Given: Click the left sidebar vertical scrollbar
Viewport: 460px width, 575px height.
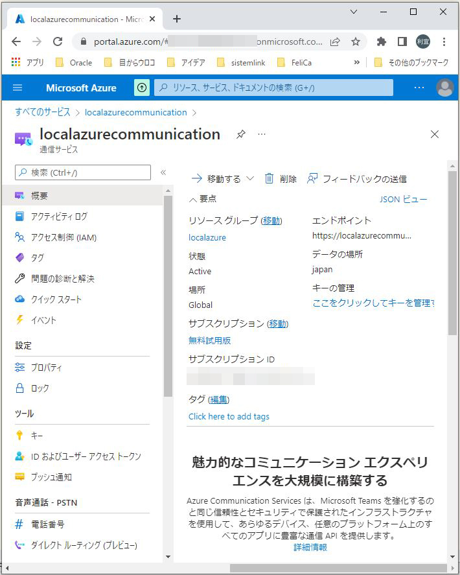Looking at the screenshot, I should click(168, 296).
